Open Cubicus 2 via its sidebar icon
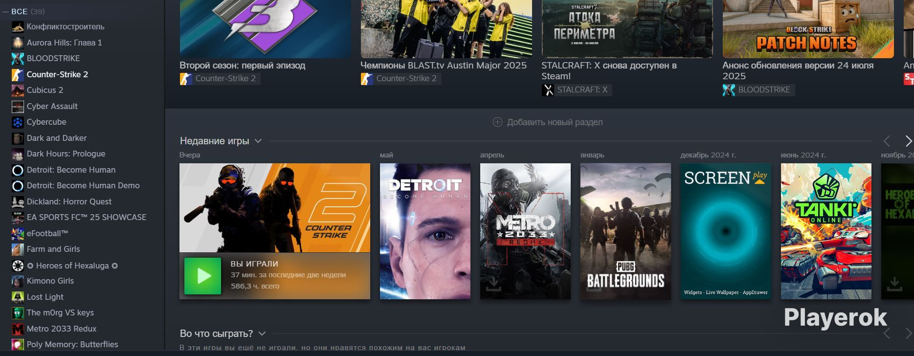 point(18,90)
